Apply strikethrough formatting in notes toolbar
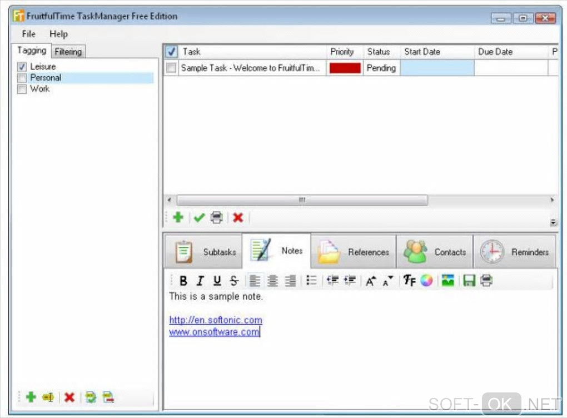 [x=234, y=281]
